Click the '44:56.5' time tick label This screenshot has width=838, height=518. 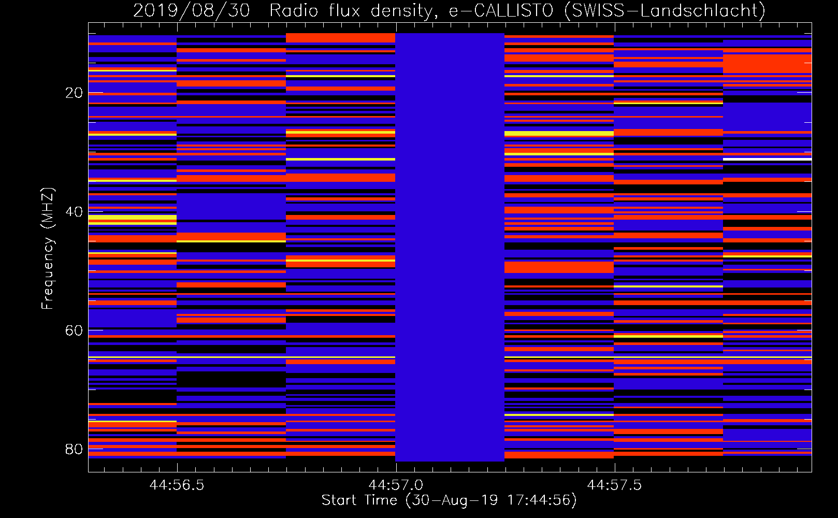pos(177,485)
